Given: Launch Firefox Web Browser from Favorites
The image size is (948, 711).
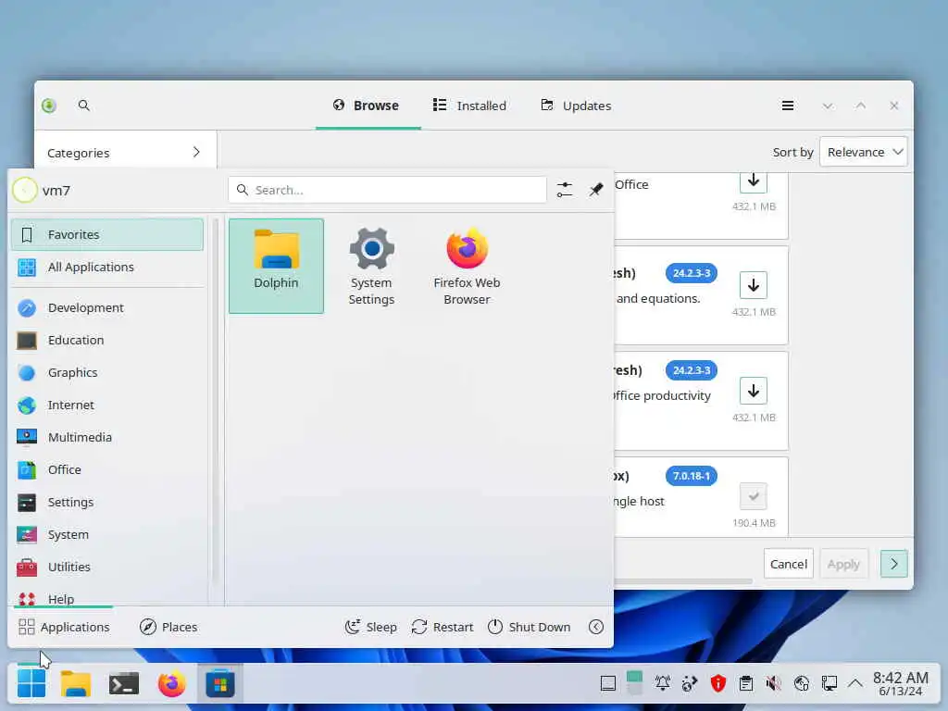Looking at the screenshot, I should point(467,266).
